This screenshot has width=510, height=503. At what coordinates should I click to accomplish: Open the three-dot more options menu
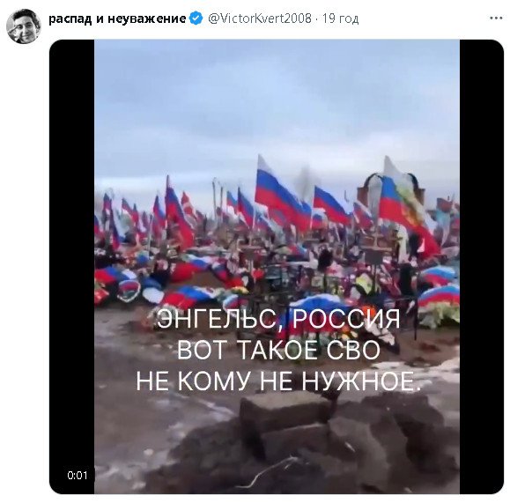click(x=496, y=18)
